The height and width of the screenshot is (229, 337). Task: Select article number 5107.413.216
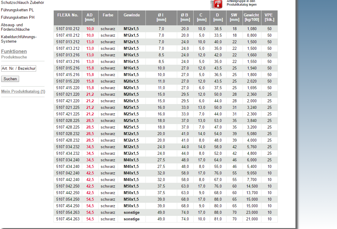[68, 61]
